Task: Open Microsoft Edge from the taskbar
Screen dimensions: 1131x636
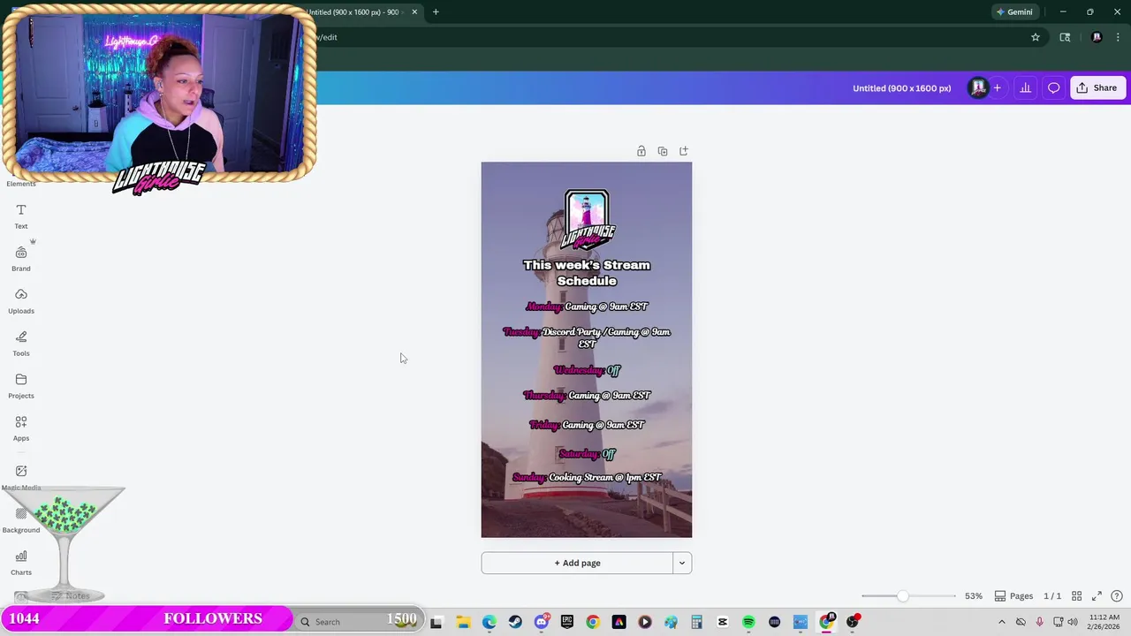Action: [490, 622]
